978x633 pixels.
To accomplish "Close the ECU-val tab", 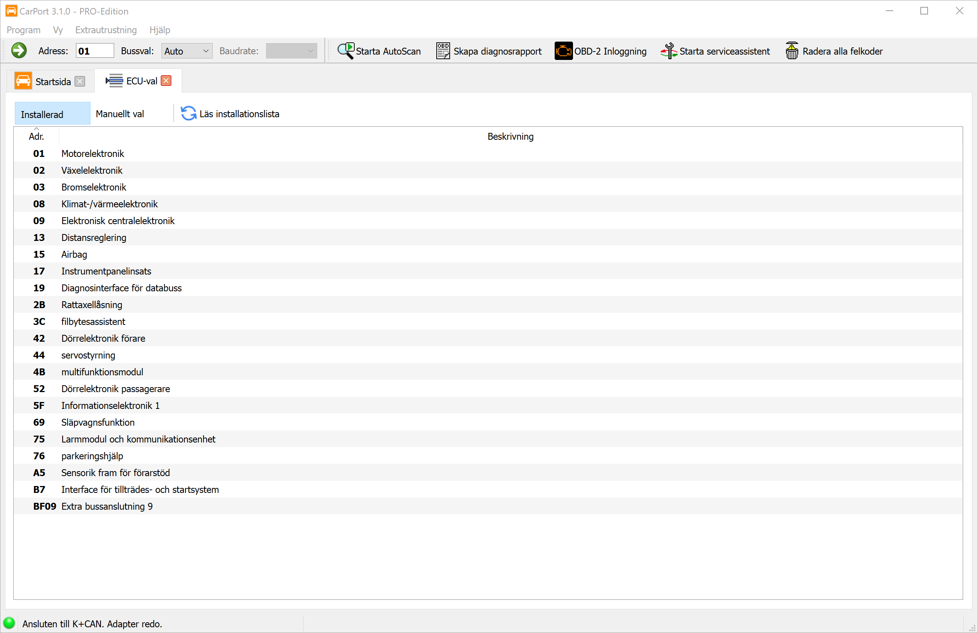I will point(166,81).
